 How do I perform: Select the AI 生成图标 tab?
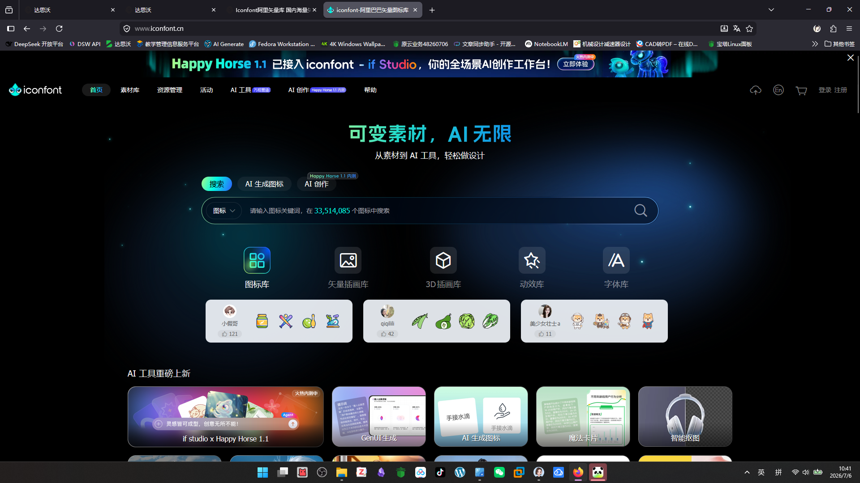coord(264,184)
